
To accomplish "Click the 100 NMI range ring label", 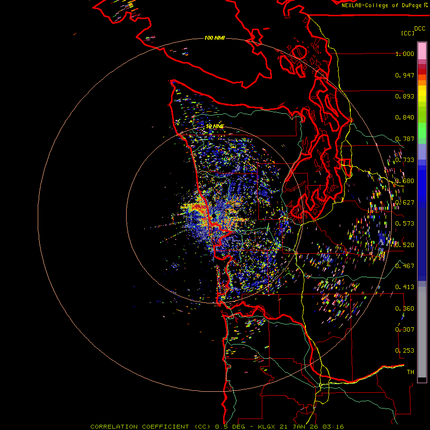I will [215, 38].
